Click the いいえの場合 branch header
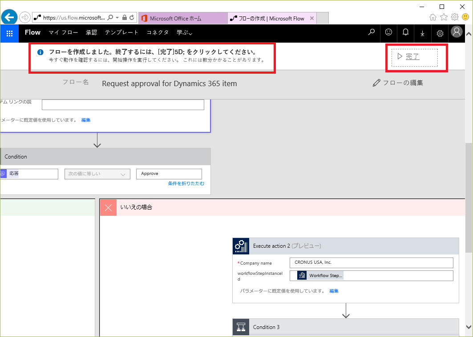 pos(283,207)
